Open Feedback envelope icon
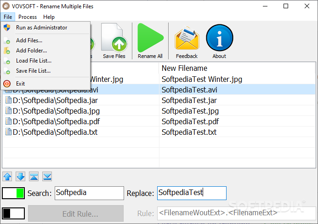 point(187,38)
